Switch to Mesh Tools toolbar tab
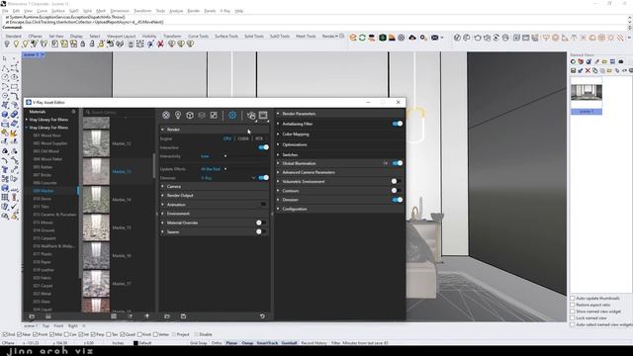 tap(306, 37)
